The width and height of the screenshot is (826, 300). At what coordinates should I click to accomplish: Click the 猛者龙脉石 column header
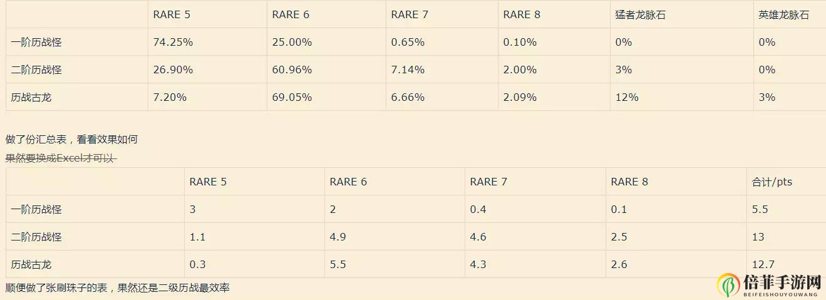[x=640, y=15]
